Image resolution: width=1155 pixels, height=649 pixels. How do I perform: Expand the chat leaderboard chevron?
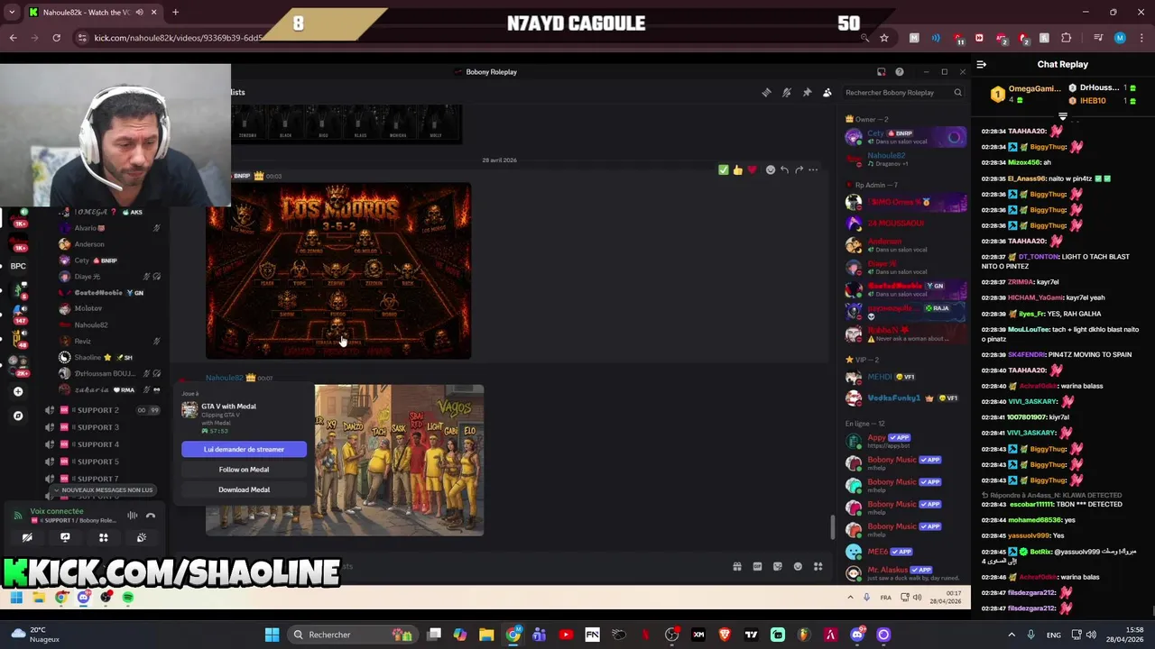[x=1062, y=116]
